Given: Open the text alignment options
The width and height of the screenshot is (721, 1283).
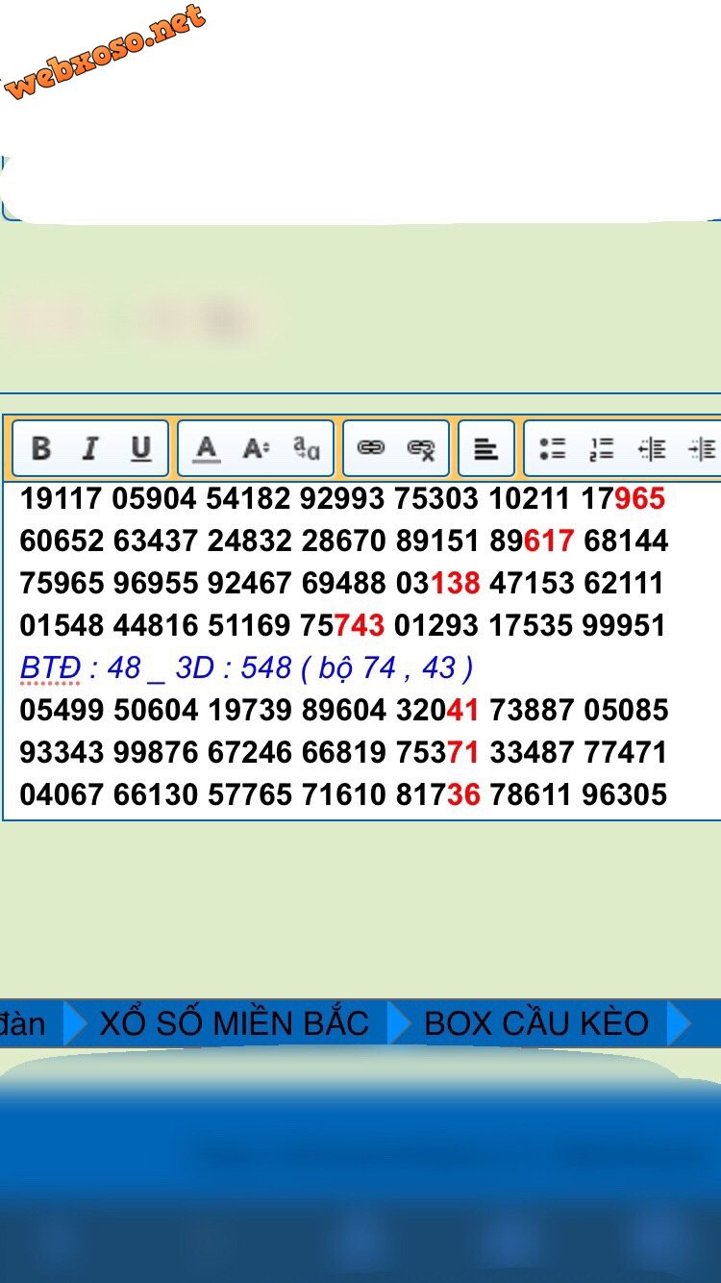Looking at the screenshot, I should (486, 448).
